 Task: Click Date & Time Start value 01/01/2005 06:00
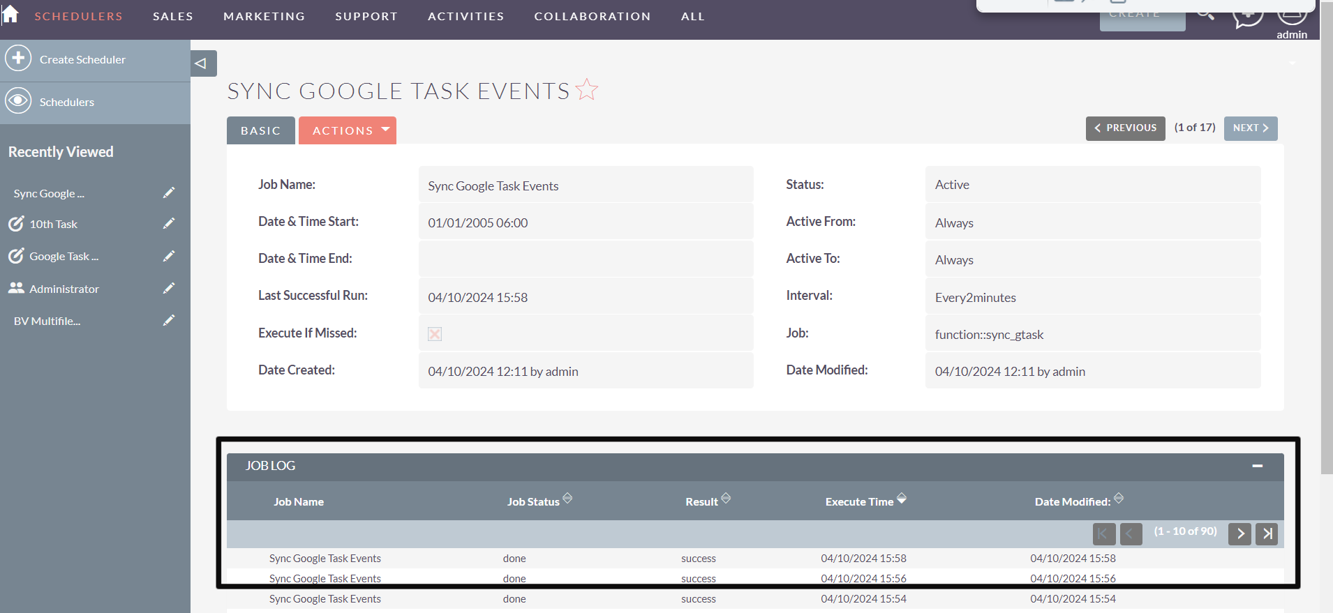[x=586, y=221]
